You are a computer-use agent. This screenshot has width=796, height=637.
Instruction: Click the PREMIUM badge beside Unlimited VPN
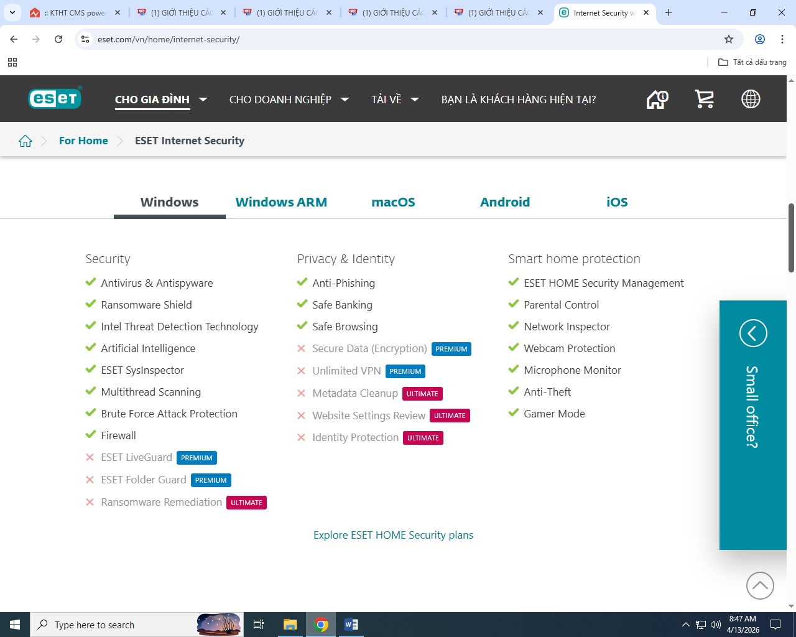tap(405, 371)
